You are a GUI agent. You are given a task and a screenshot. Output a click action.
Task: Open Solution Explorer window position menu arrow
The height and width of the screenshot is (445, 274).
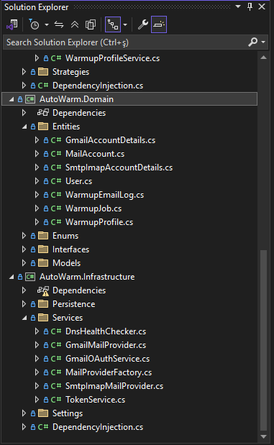click(x=238, y=6)
